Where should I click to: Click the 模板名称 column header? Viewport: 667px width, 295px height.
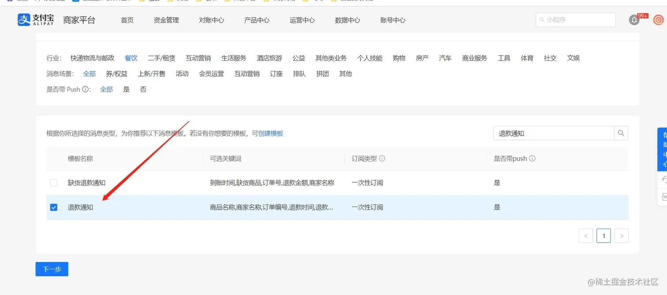(80, 159)
